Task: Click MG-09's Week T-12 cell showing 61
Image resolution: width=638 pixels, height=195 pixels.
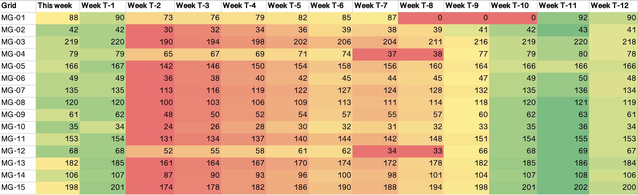Action: [613, 115]
